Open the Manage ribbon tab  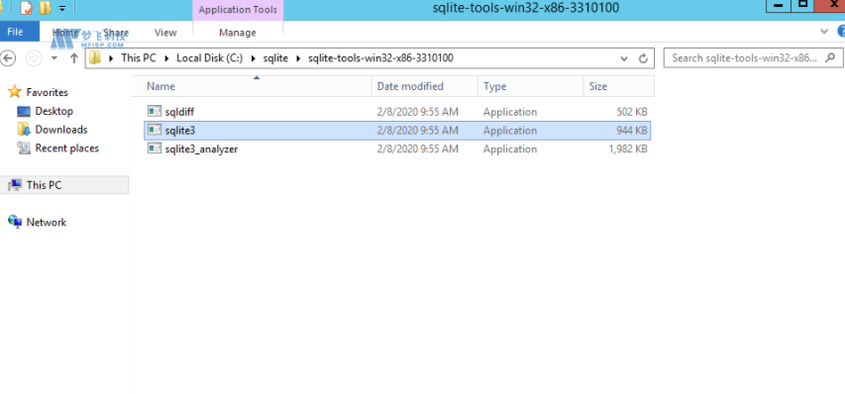(238, 33)
